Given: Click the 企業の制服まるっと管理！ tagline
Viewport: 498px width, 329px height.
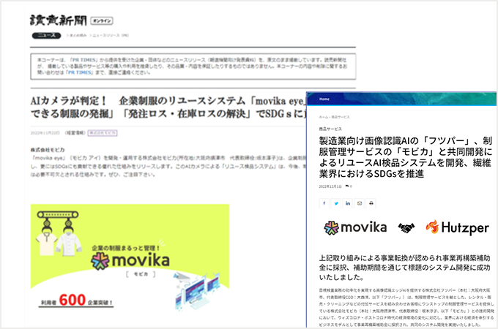Looking at the screenshot, I should pyautogui.click(x=126, y=248).
